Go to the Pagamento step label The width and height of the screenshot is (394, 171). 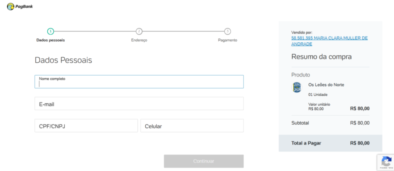(227, 40)
